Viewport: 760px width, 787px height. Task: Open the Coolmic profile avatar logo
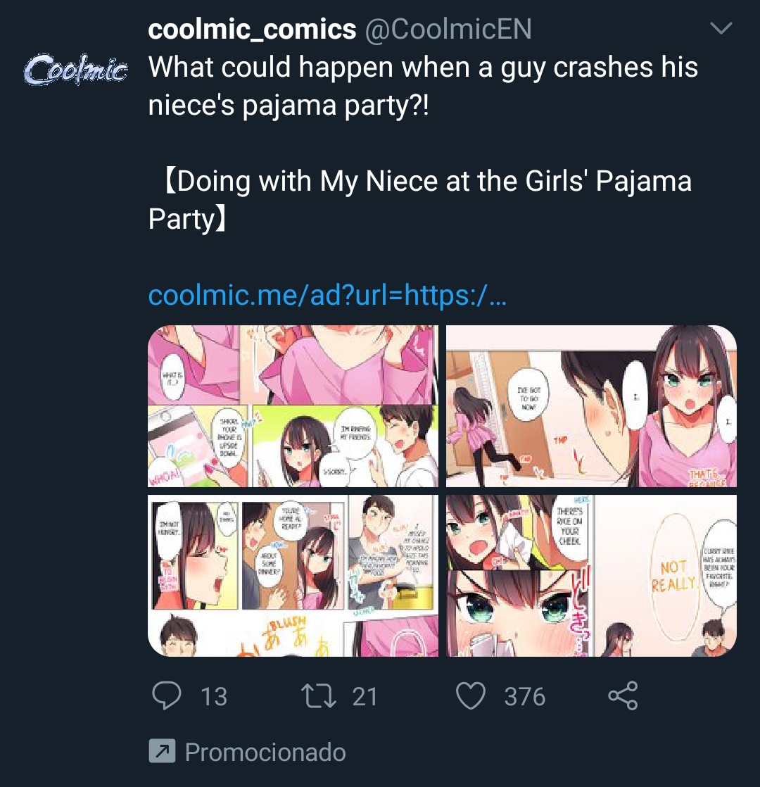75,70
